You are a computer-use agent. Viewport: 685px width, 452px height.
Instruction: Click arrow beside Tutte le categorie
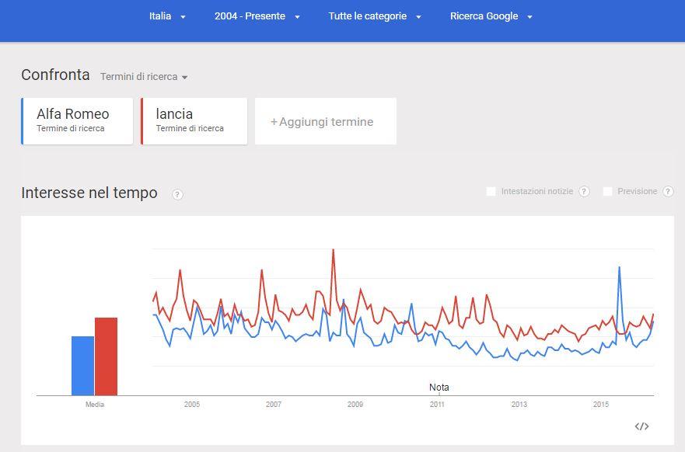pos(418,17)
